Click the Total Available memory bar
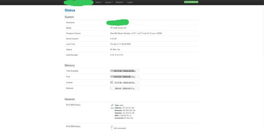 pos(124,71)
